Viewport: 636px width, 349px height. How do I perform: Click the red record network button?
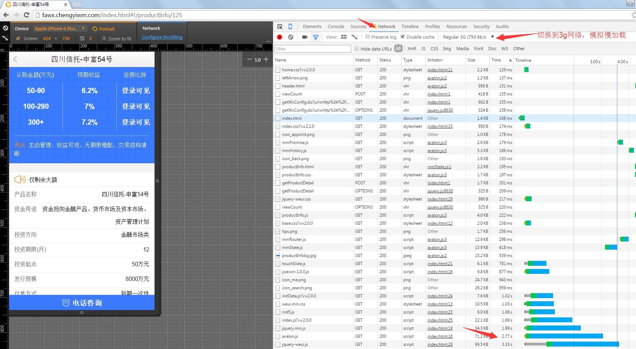pyautogui.click(x=280, y=37)
